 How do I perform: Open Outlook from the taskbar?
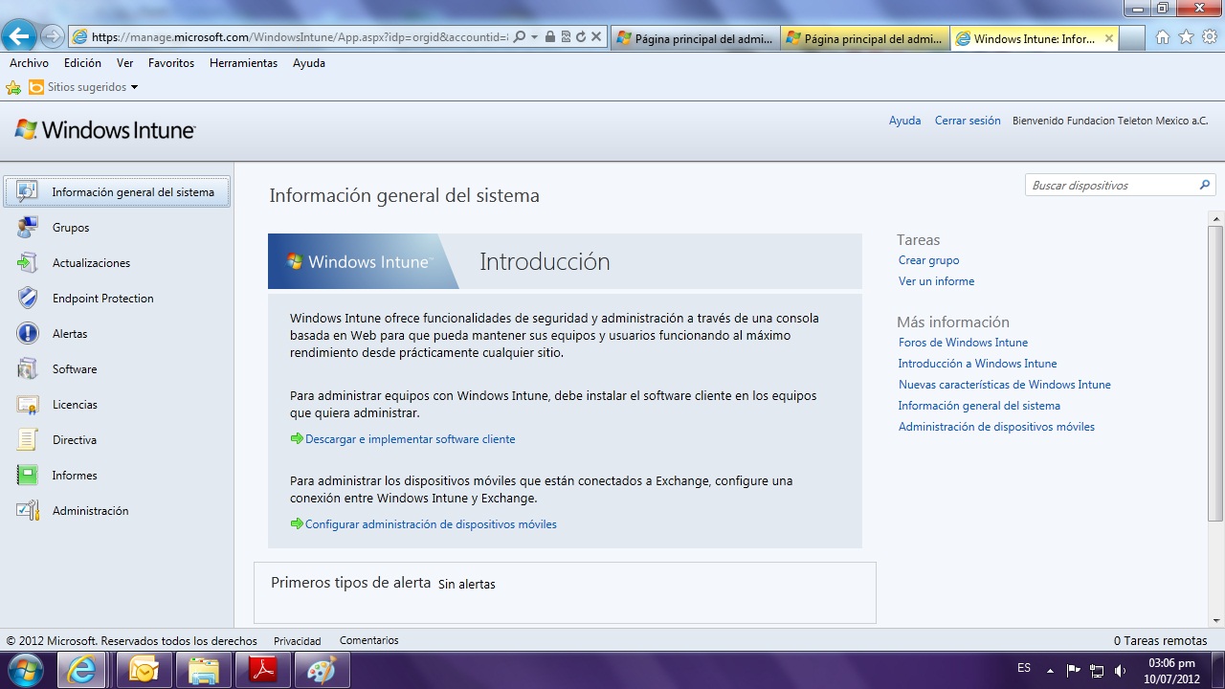(144, 670)
